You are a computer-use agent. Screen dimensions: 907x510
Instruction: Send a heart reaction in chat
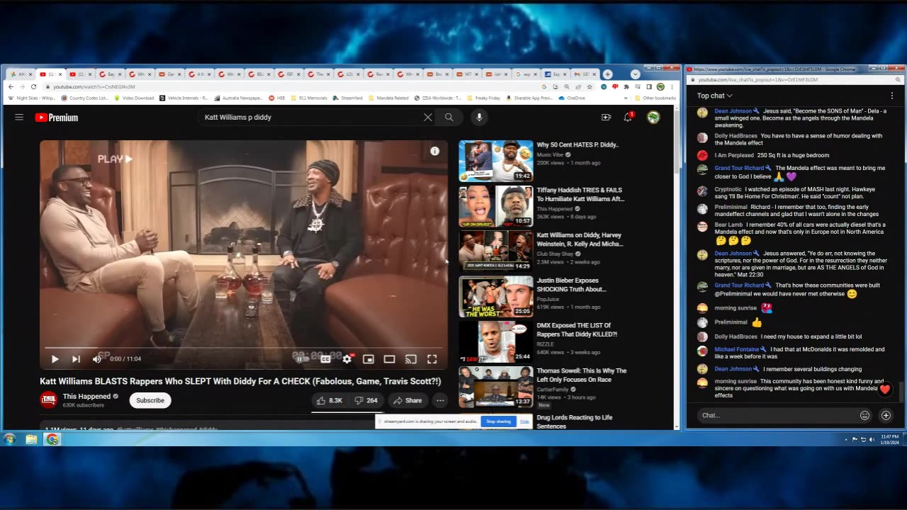[x=884, y=389]
